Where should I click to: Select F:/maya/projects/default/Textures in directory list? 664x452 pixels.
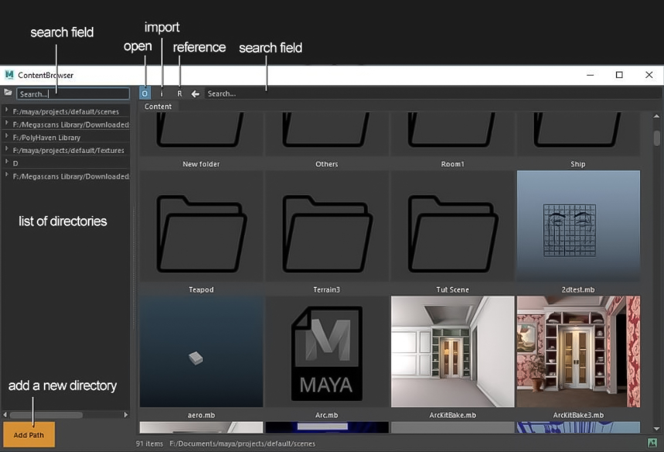click(x=69, y=150)
